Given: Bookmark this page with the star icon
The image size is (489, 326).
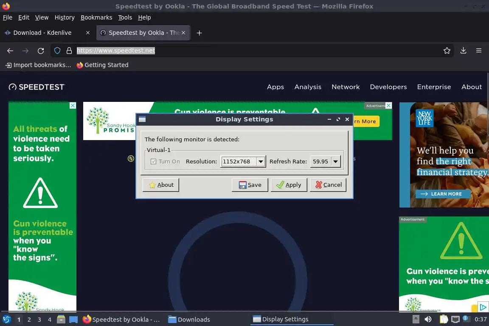Looking at the screenshot, I should [447, 51].
